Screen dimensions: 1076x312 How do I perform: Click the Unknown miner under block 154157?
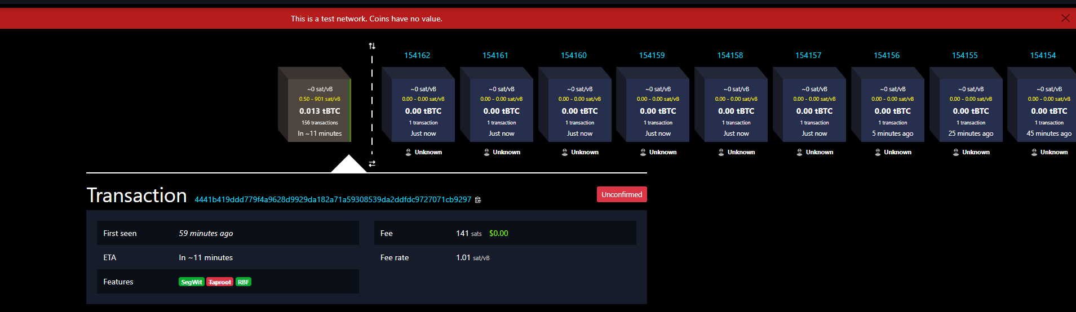coord(815,152)
